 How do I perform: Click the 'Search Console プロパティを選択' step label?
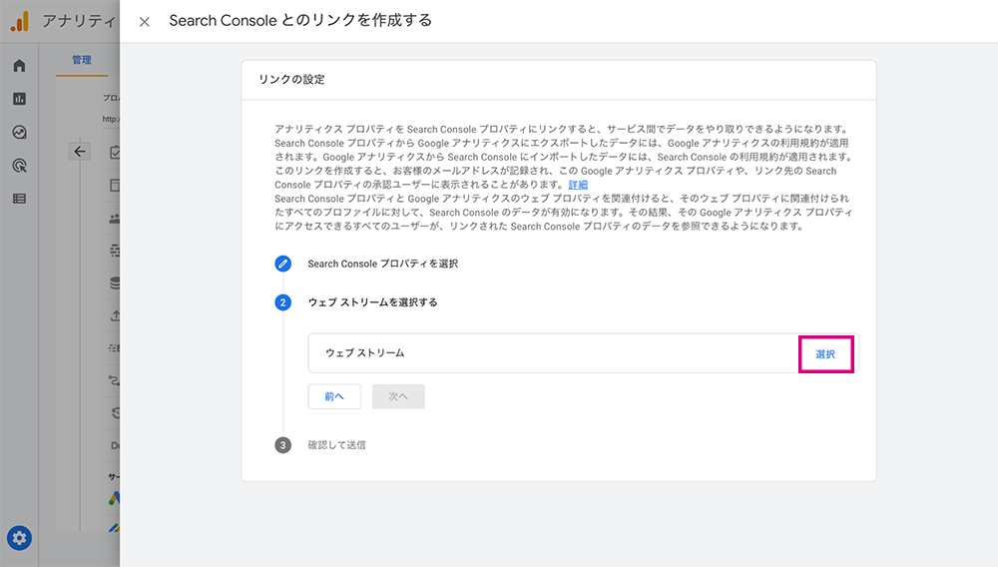[x=383, y=264]
